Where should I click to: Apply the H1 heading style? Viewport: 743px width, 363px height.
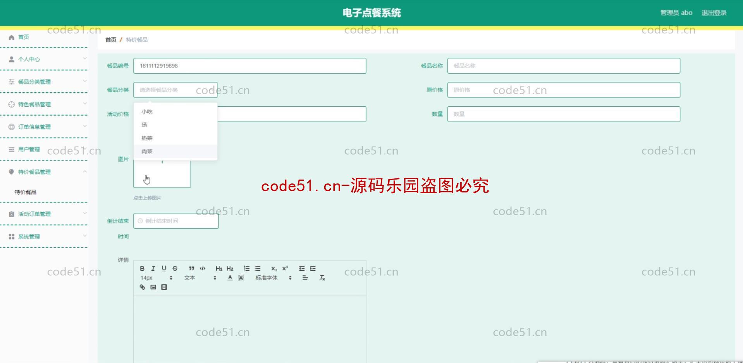click(x=219, y=268)
